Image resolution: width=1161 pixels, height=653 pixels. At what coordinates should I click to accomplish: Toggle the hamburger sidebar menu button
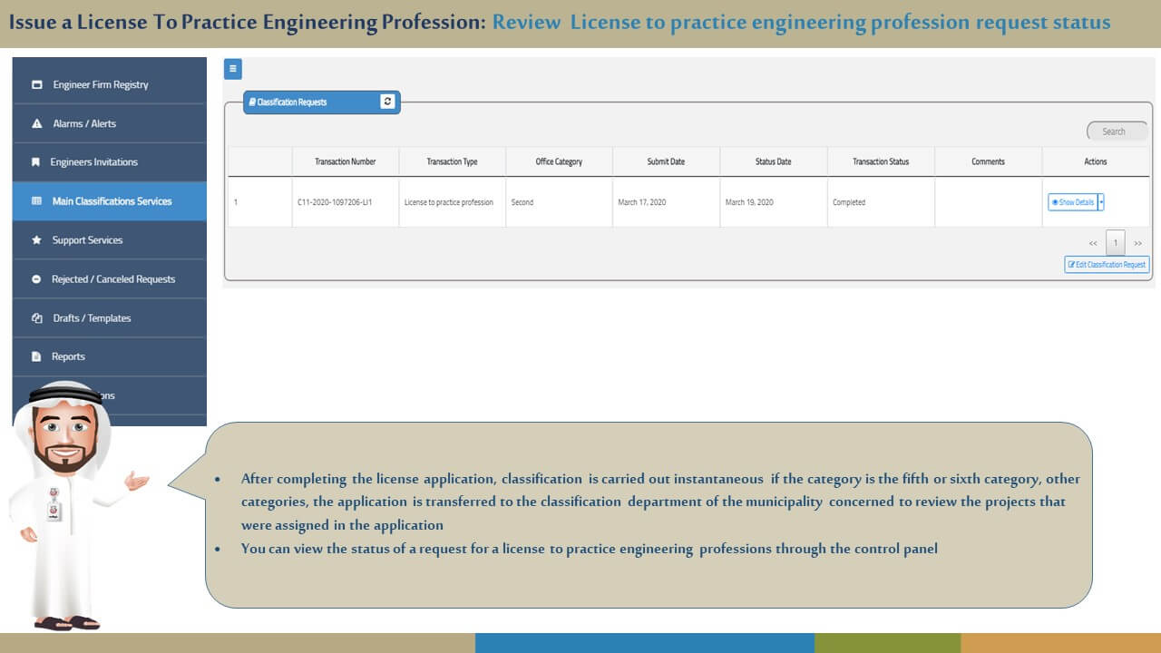tap(232, 69)
